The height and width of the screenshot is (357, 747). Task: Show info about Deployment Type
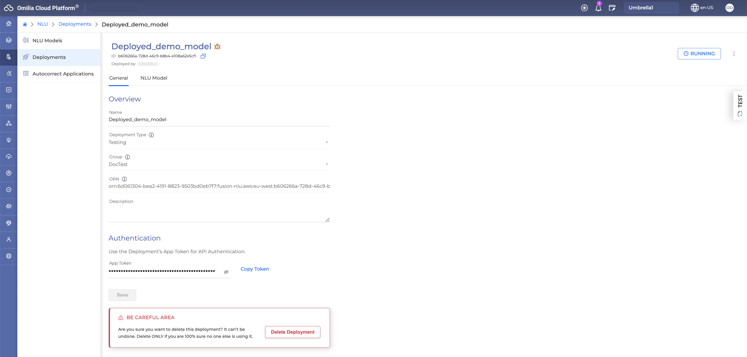click(151, 135)
